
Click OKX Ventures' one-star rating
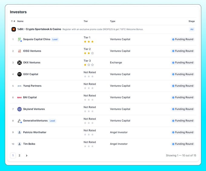coord(89,65)
